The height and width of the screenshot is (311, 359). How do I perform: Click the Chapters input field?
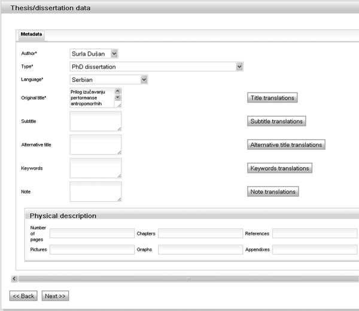click(199, 233)
